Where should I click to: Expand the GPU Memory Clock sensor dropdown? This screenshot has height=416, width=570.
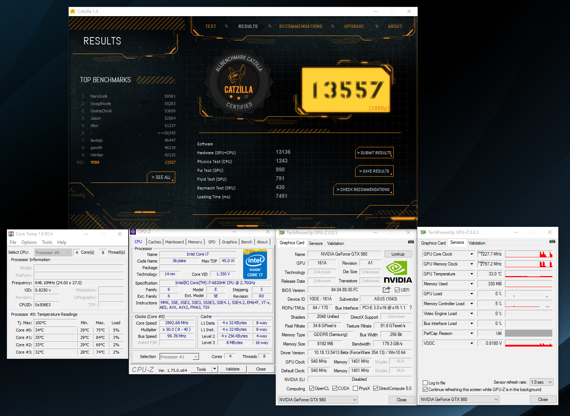point(472,264)
